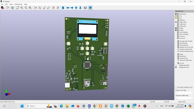Rotate Z counterclockwise toolbar icon
Image resolution: width=194 pixels, height=109 pixels.
pyautogui.click(x=58, y=8)
